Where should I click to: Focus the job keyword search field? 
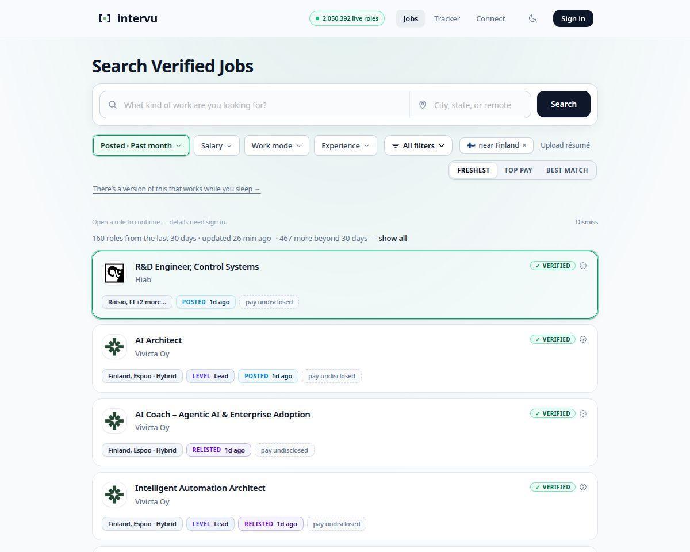click(255, 105)
